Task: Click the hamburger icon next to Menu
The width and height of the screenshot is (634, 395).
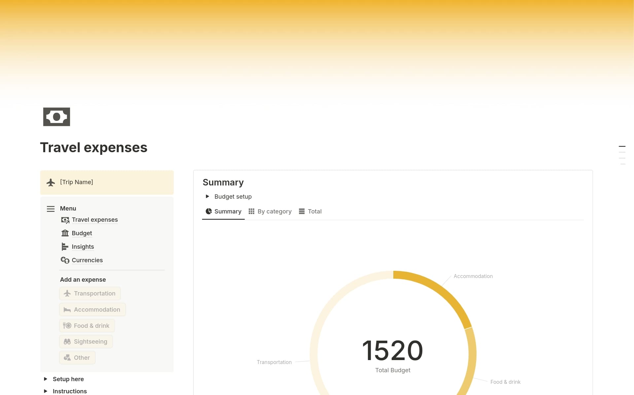Action: 51,209
